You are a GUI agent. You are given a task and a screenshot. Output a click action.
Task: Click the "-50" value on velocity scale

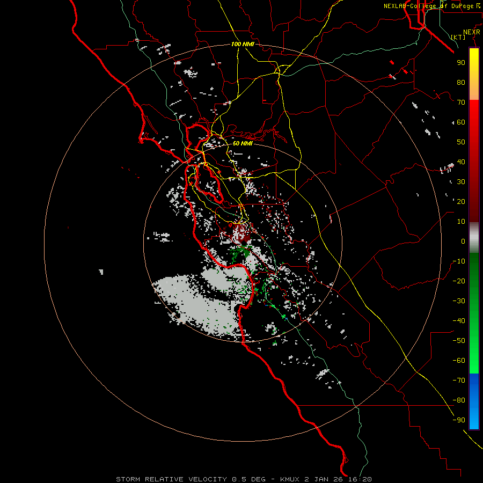459,340
